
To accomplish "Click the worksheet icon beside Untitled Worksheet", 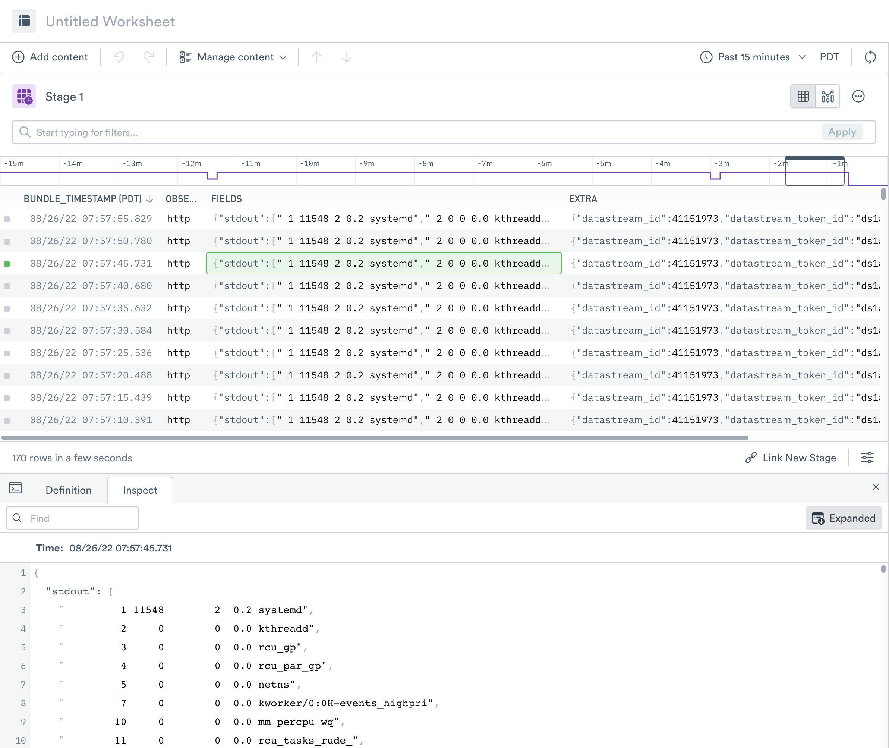I will tap(24, 21).
